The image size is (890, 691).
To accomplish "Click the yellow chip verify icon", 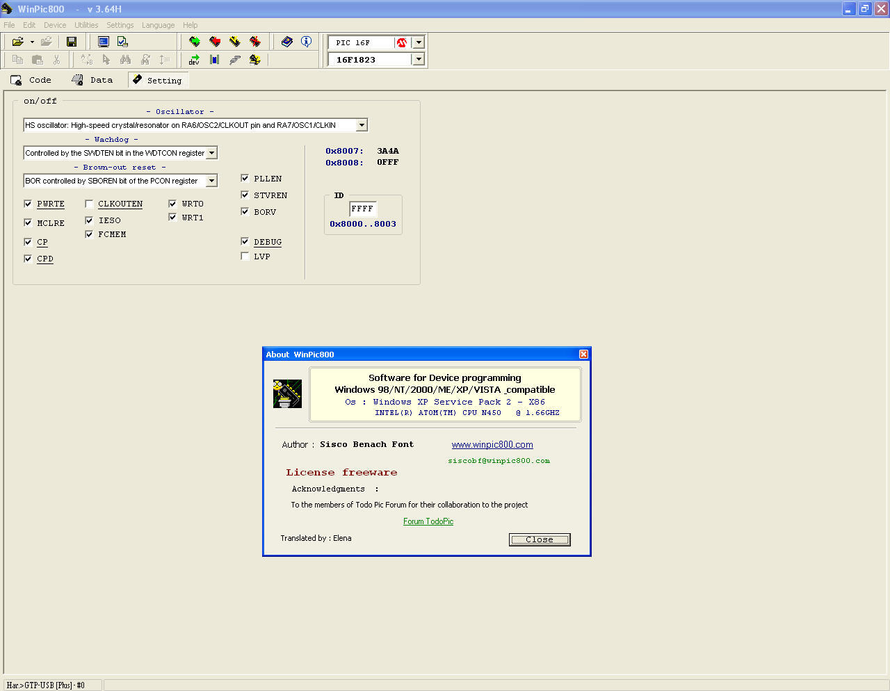I will pos(235,42).
